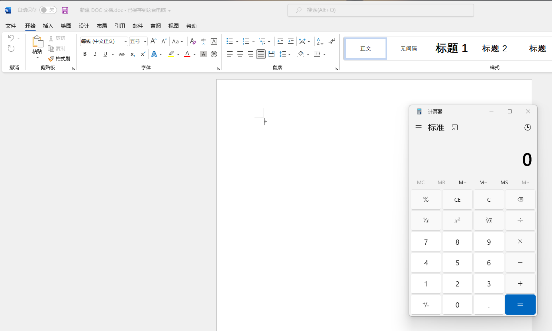Click the increase indent icon
Viewport: 552px width, 331px height.
coord(291,41)
